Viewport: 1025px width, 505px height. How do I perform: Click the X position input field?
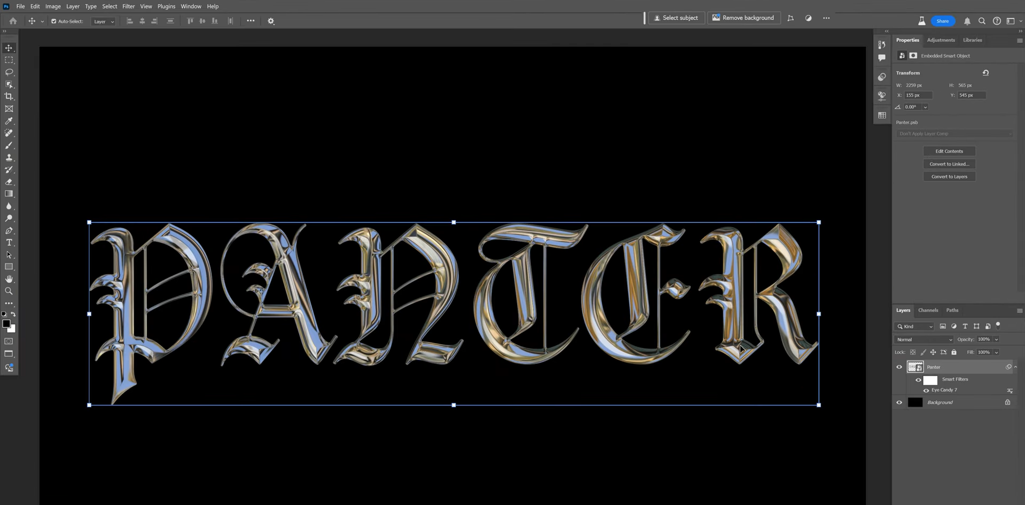pyautogui.click(x=918, y=95)
